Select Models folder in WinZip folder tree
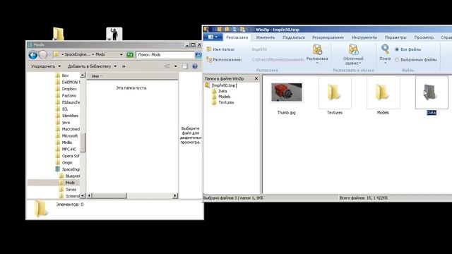 point(221,97)
